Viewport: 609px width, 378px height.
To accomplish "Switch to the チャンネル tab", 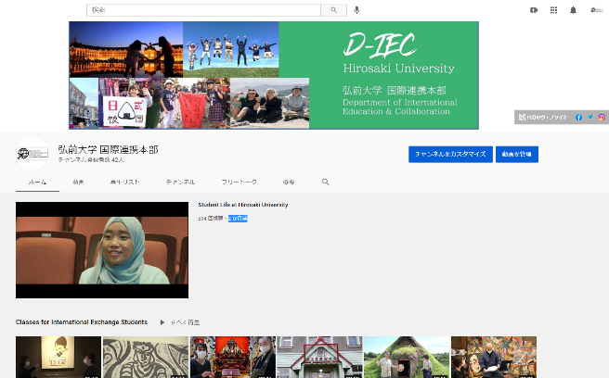I will [x=180, y=182].
